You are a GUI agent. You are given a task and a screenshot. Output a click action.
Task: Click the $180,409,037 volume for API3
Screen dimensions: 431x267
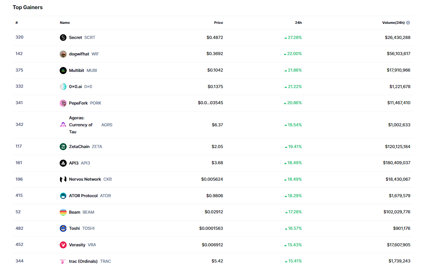(x=397, y=163)
